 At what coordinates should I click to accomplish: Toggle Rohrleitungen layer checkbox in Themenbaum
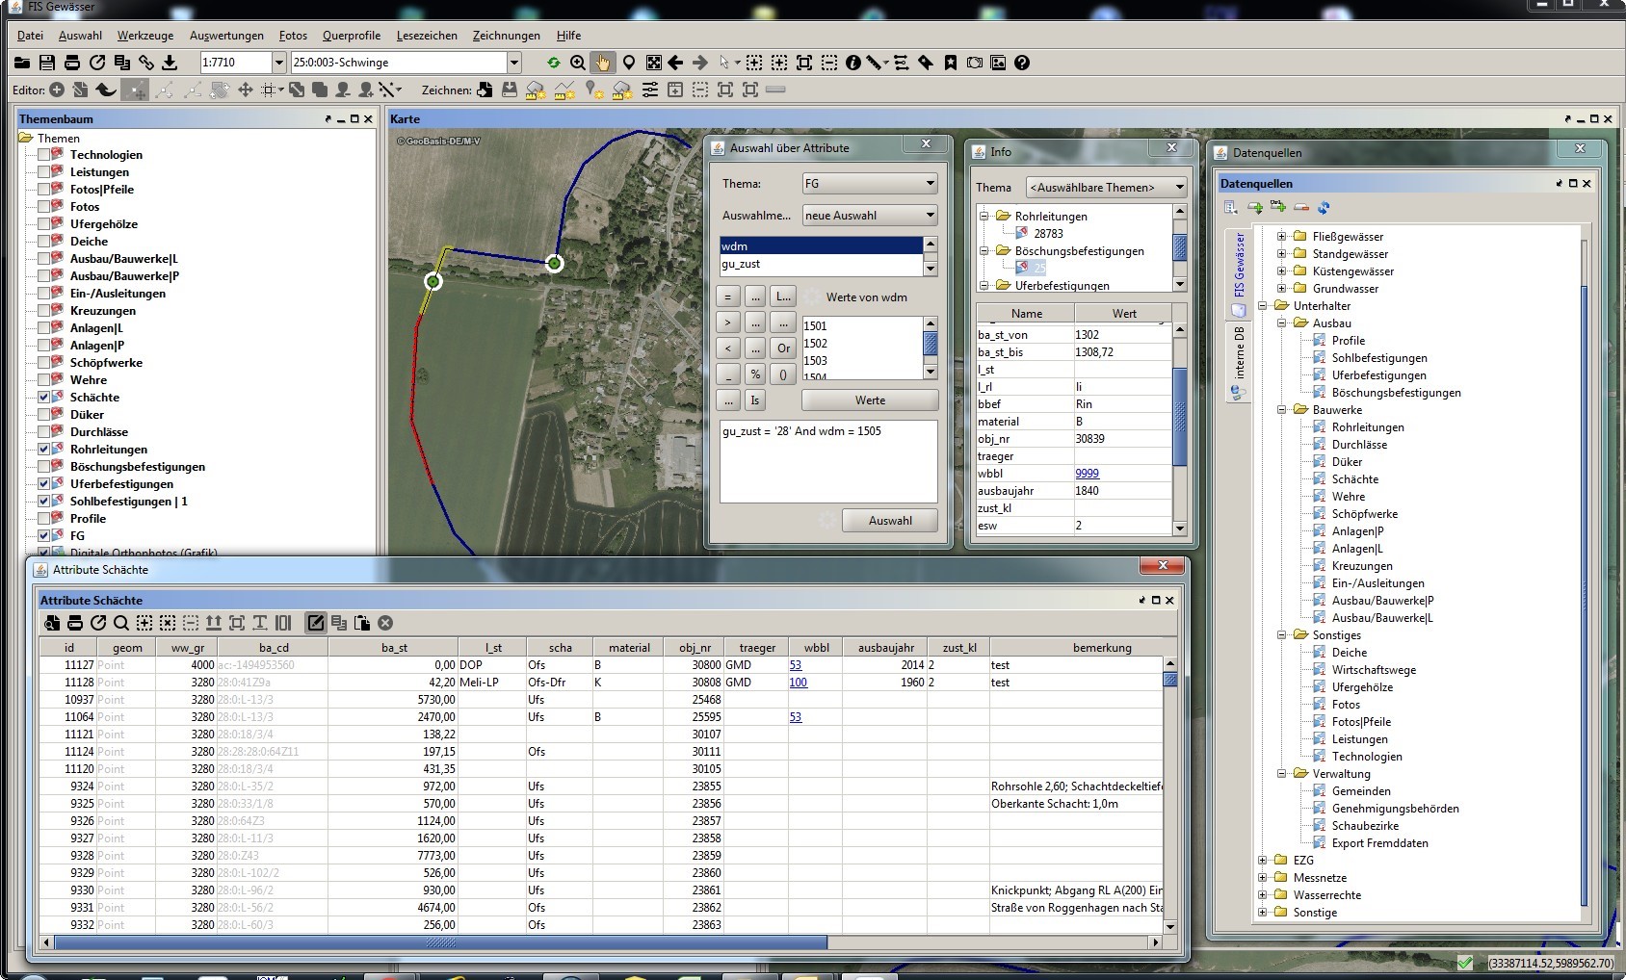click(44, 450)
